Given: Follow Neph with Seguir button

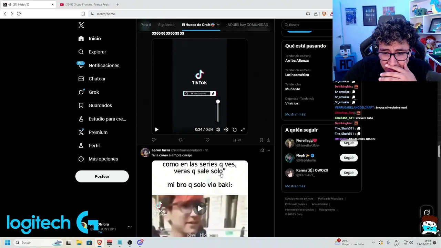Looking at the screenshot, I should tap(349, 158).
